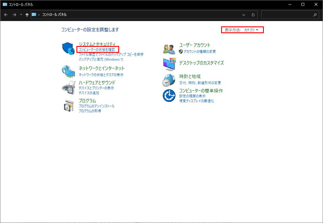The image size is (323, 223).
Task: Open the User Accounts people icon
Action: click(x=169, y=49)
